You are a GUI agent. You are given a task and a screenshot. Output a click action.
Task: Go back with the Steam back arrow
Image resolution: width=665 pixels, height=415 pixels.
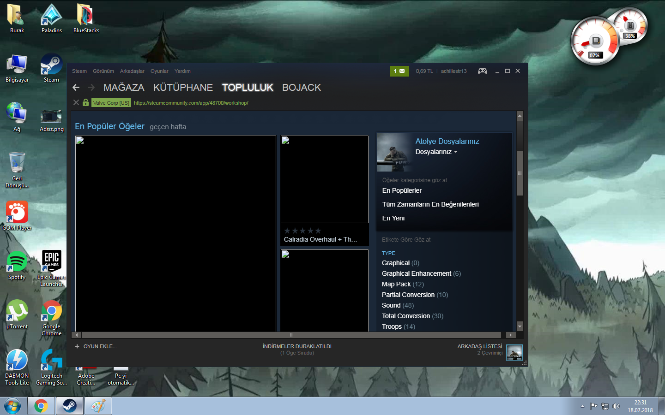76,87
